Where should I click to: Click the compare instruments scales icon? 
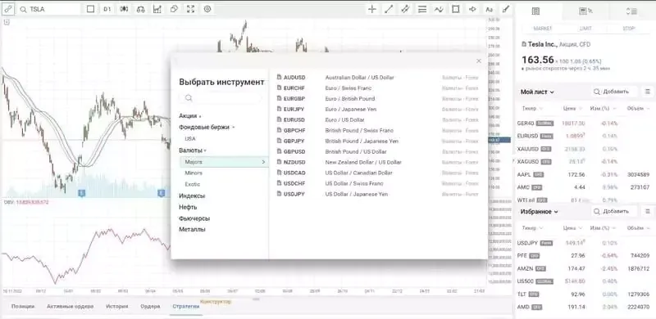tap(140, 9)
